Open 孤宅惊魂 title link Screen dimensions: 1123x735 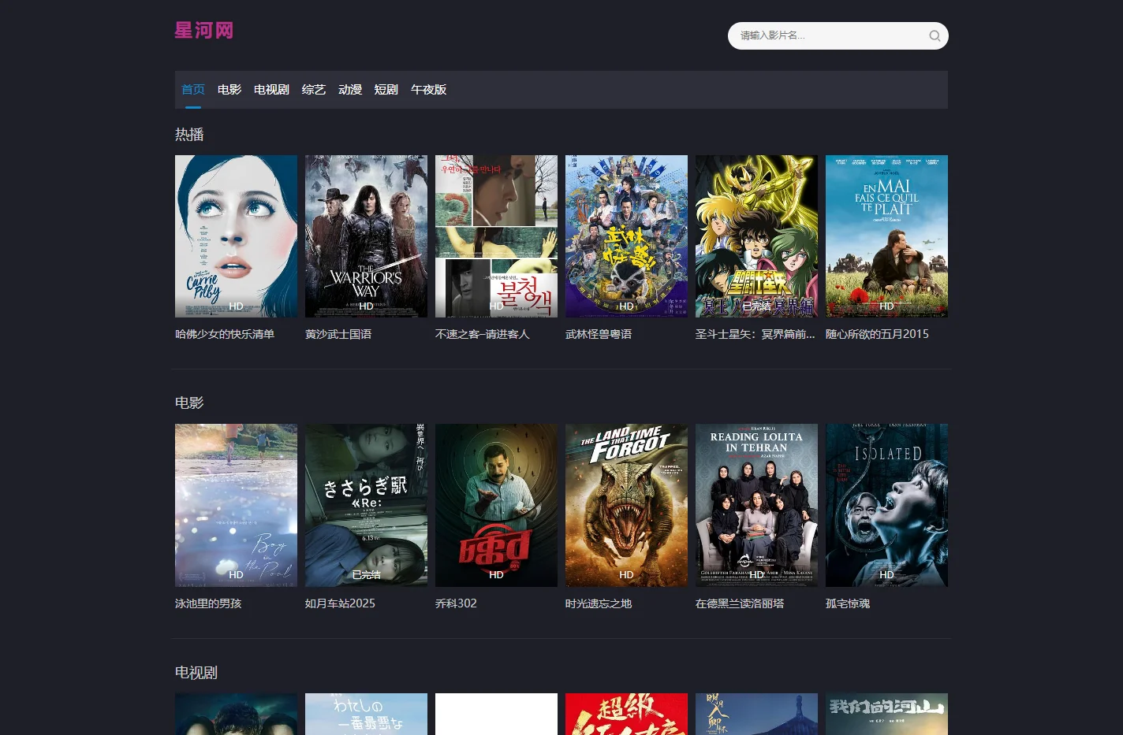848,603
